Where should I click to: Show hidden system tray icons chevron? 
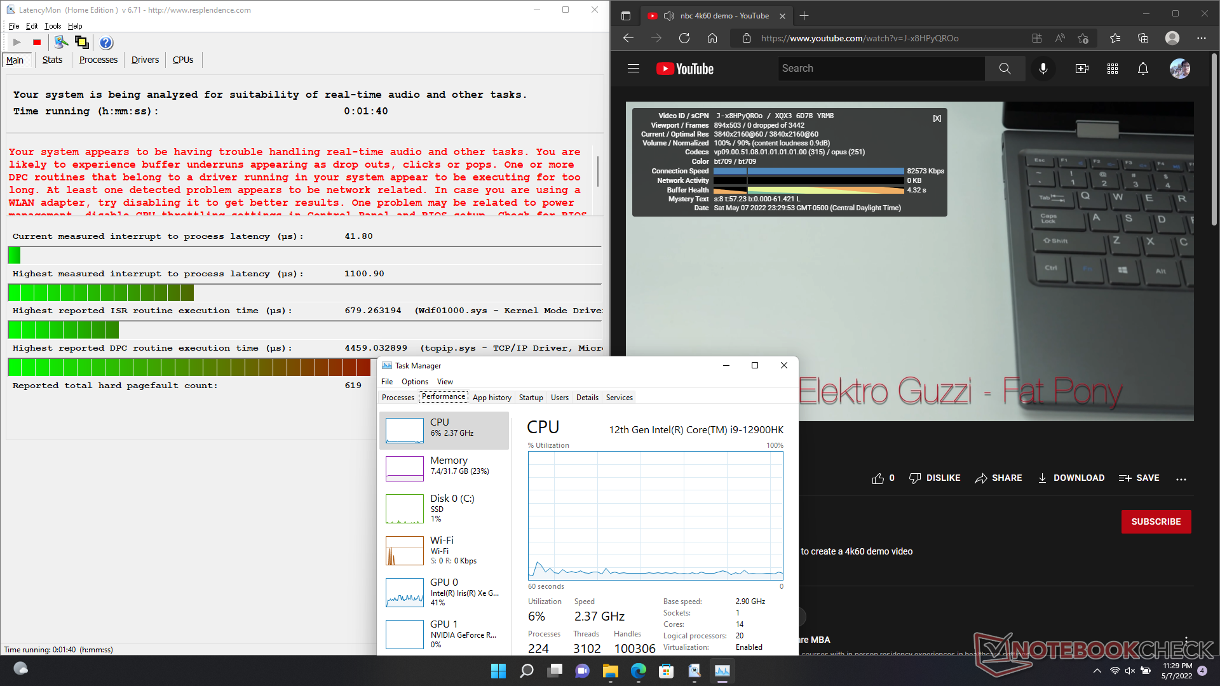click(x=1097, y=671)
